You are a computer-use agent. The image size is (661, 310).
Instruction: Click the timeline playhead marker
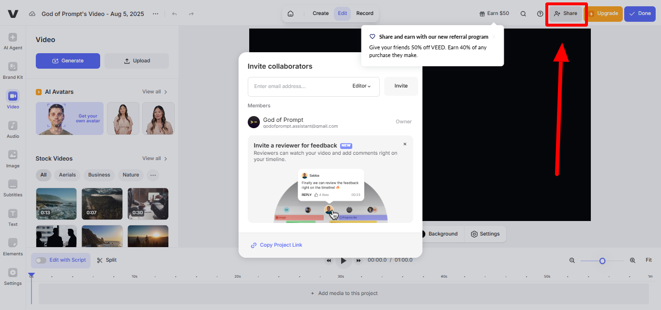pyautogui.click(x=31, y=276)
